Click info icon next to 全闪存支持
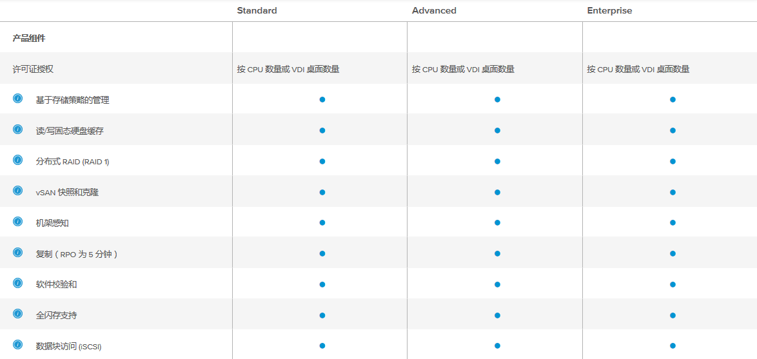The image size is (757, 359). 18,314
